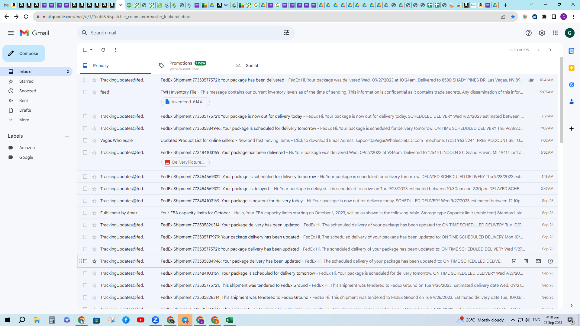Switch to the Social tab
This screenshot has height=326, width=580.
coord(268,66)
